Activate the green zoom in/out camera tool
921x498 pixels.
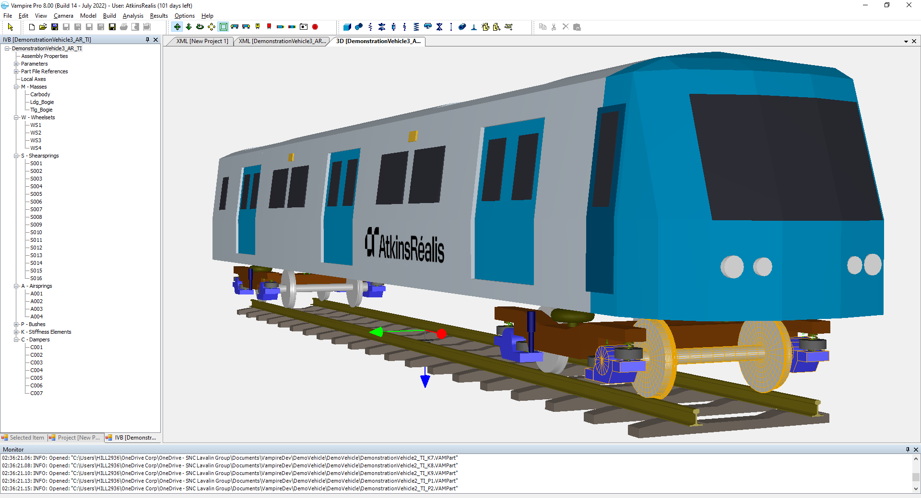point(189,27)
